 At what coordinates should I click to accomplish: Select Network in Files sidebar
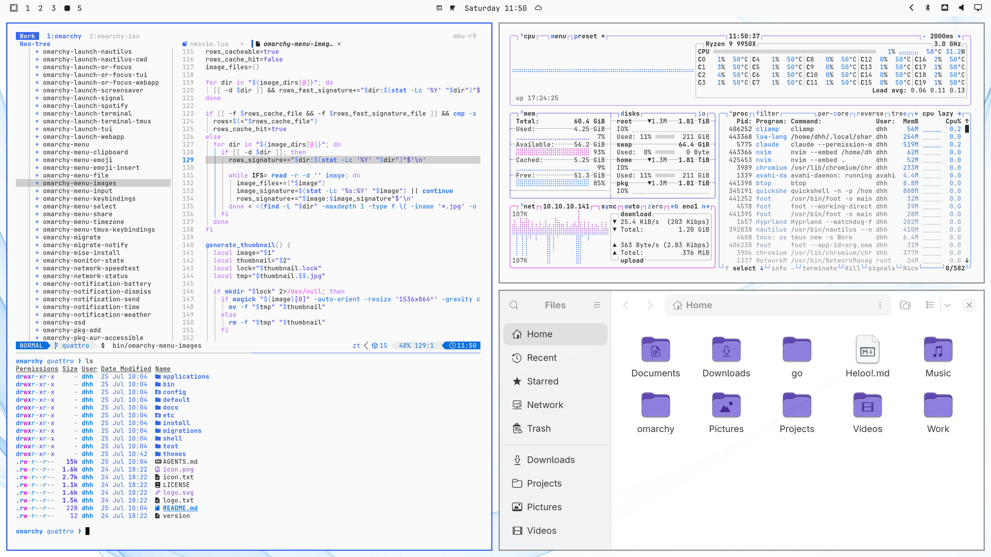(x=555, y=405)
